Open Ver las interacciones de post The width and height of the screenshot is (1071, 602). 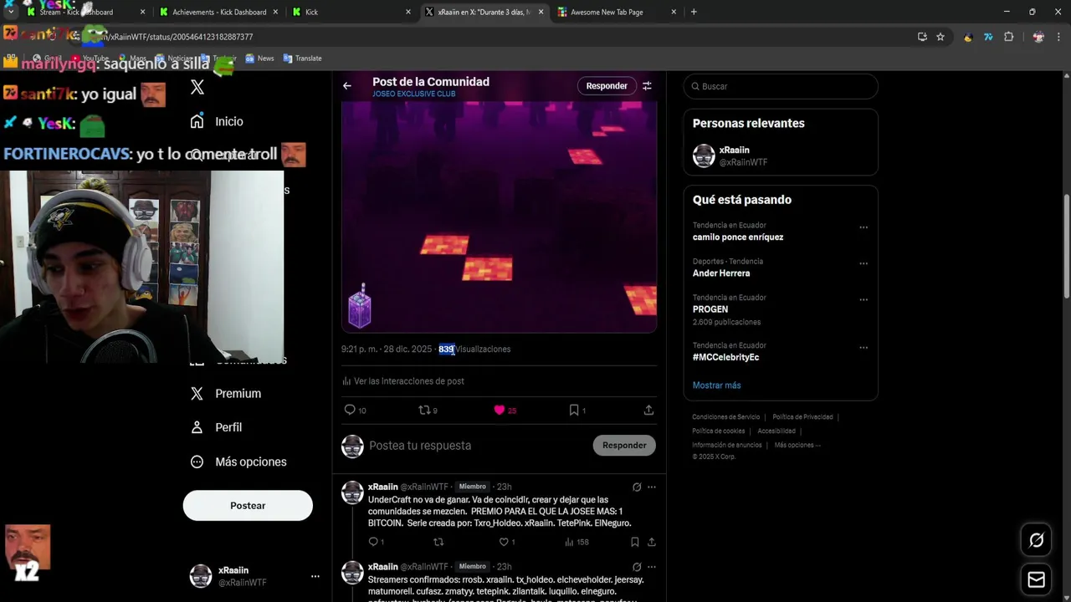(402, 381)
